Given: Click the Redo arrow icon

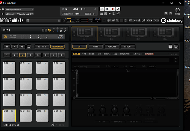Looking at the screenshot, I should [155, 20].
